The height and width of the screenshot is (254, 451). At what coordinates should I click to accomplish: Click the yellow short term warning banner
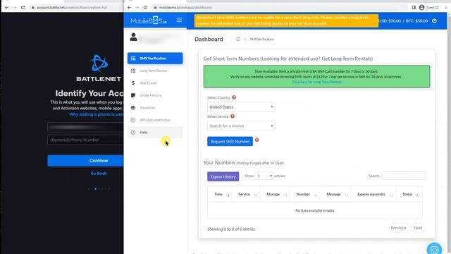286,20
